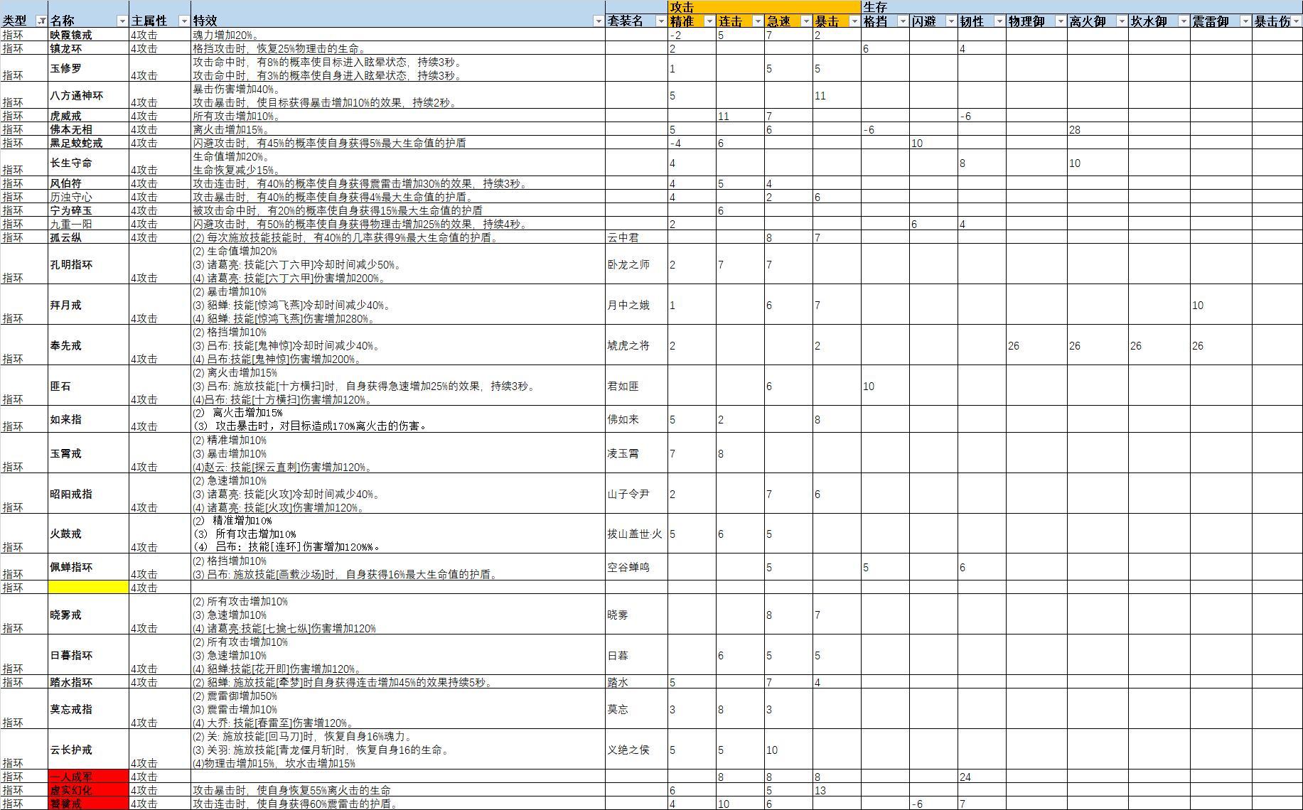Click the name cell 八方通神环
1303x810 pixels.
(x=88, y=96)
